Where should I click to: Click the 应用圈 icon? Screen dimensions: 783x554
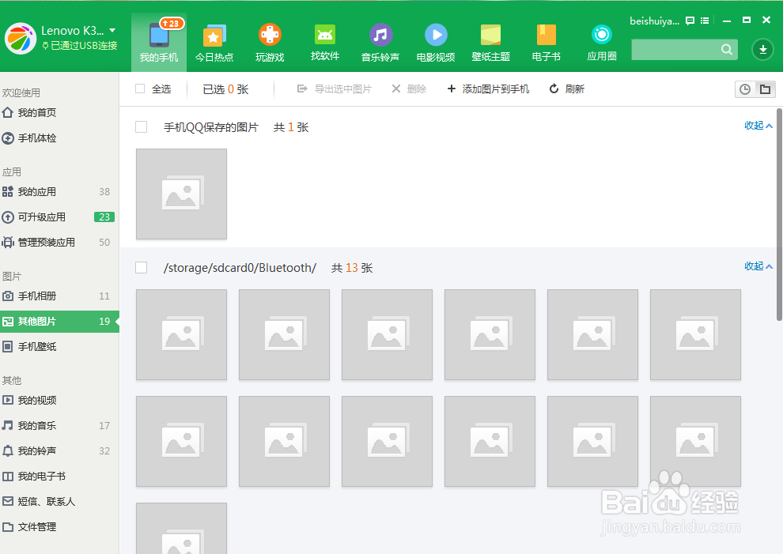602,35
